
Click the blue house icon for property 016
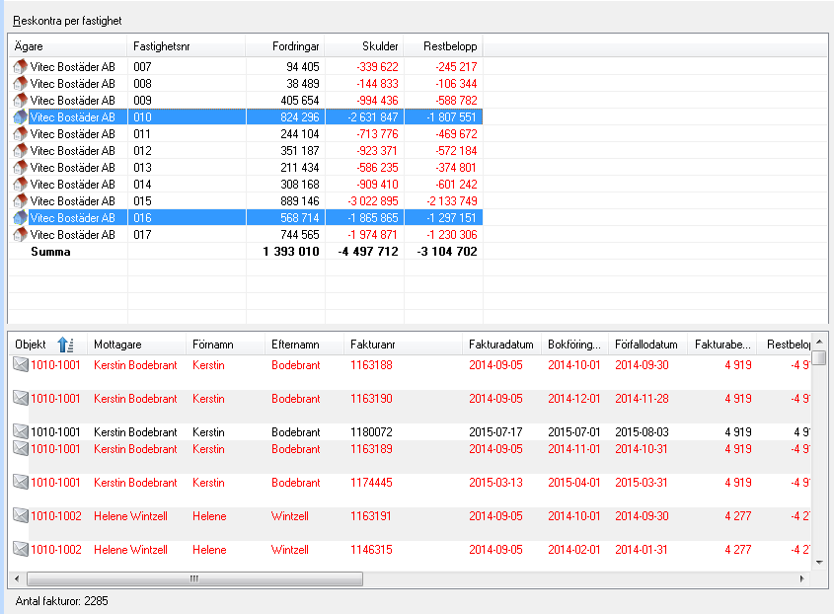(x=20, y=217)
